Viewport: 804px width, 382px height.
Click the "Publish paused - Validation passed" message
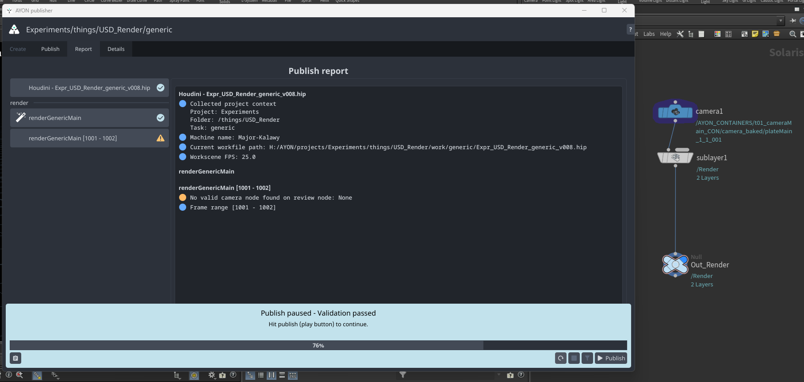coord(318,313)
